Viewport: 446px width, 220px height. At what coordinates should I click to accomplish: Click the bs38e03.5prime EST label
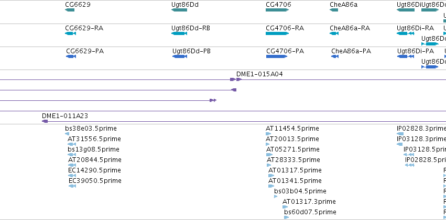91,129
